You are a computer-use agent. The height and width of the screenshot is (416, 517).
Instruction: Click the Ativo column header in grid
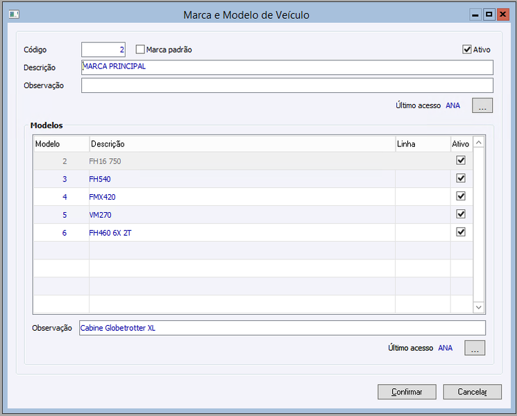[x=461, y=144]
